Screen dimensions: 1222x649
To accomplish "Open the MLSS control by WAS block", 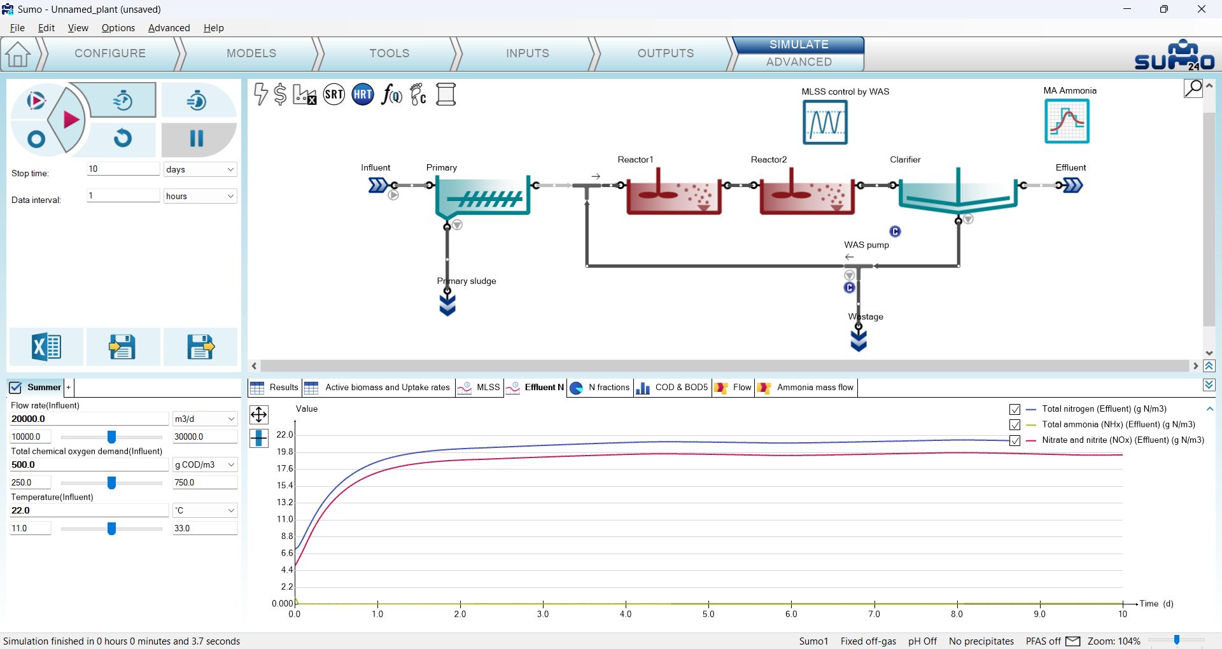I will (825, 122).
